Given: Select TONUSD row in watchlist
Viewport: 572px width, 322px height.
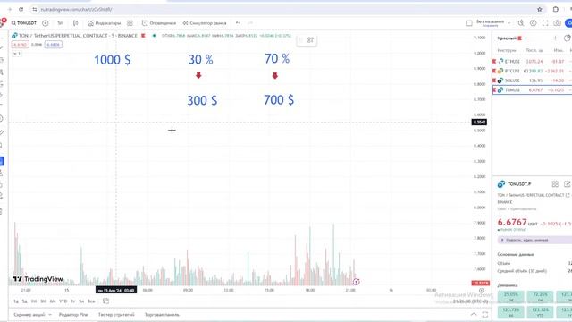Looking at the screenshot, I should tap(533, 89).
